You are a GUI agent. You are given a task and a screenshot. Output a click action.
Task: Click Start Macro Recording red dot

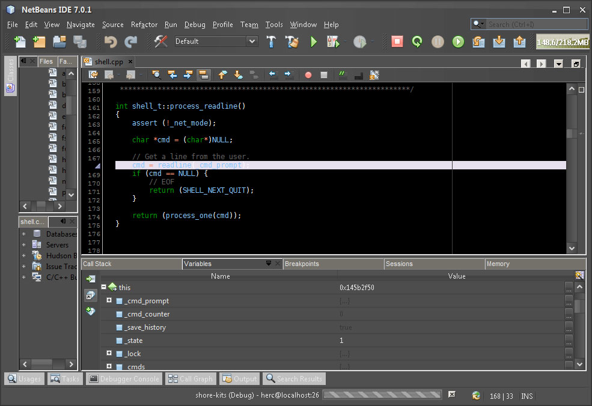(x=308, y=74)
